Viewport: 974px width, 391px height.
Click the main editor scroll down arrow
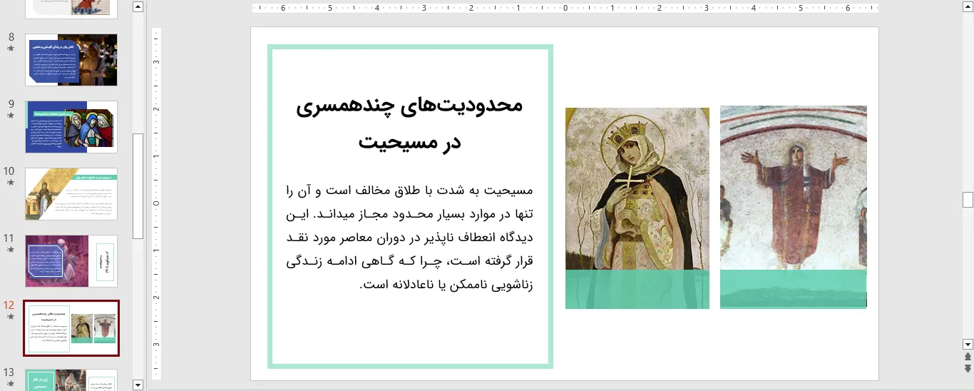pos(968,343)
